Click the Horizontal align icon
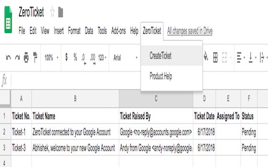The width and height of the screenshot is (268, 167). pos(239,58)
